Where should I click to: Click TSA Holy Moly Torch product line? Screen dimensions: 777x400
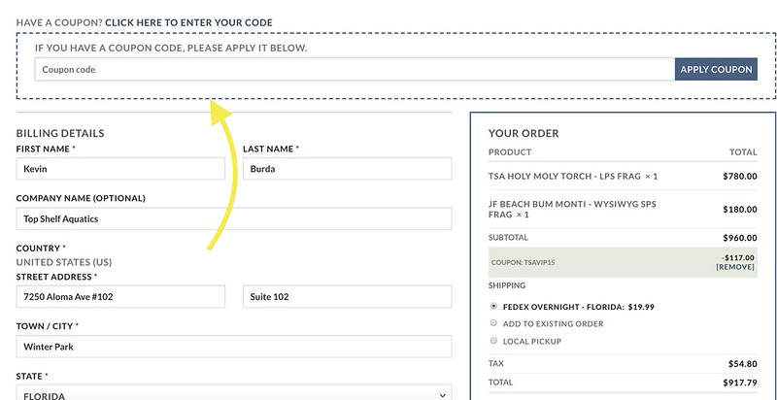(x=623, y=177)
